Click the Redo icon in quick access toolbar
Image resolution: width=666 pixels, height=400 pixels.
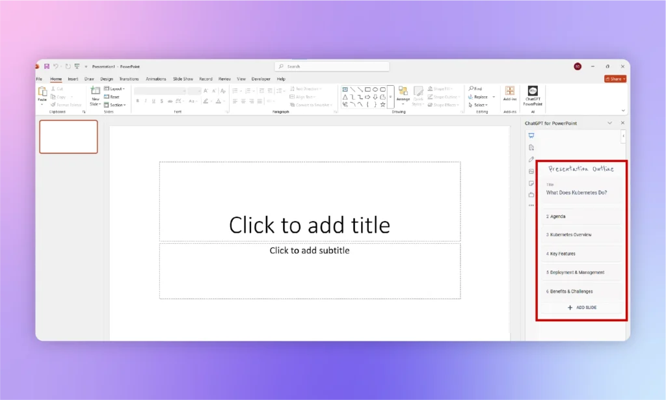[68, 66]
